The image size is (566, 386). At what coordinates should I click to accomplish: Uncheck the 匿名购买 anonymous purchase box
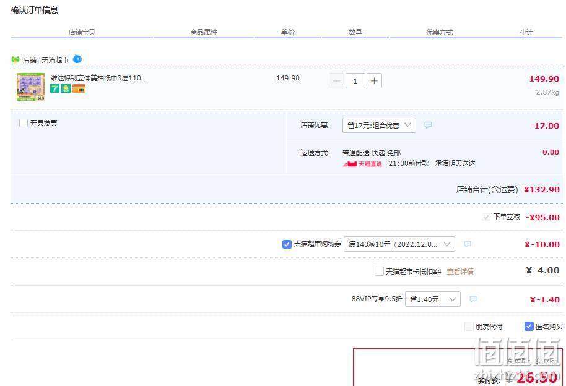[529, 327]
